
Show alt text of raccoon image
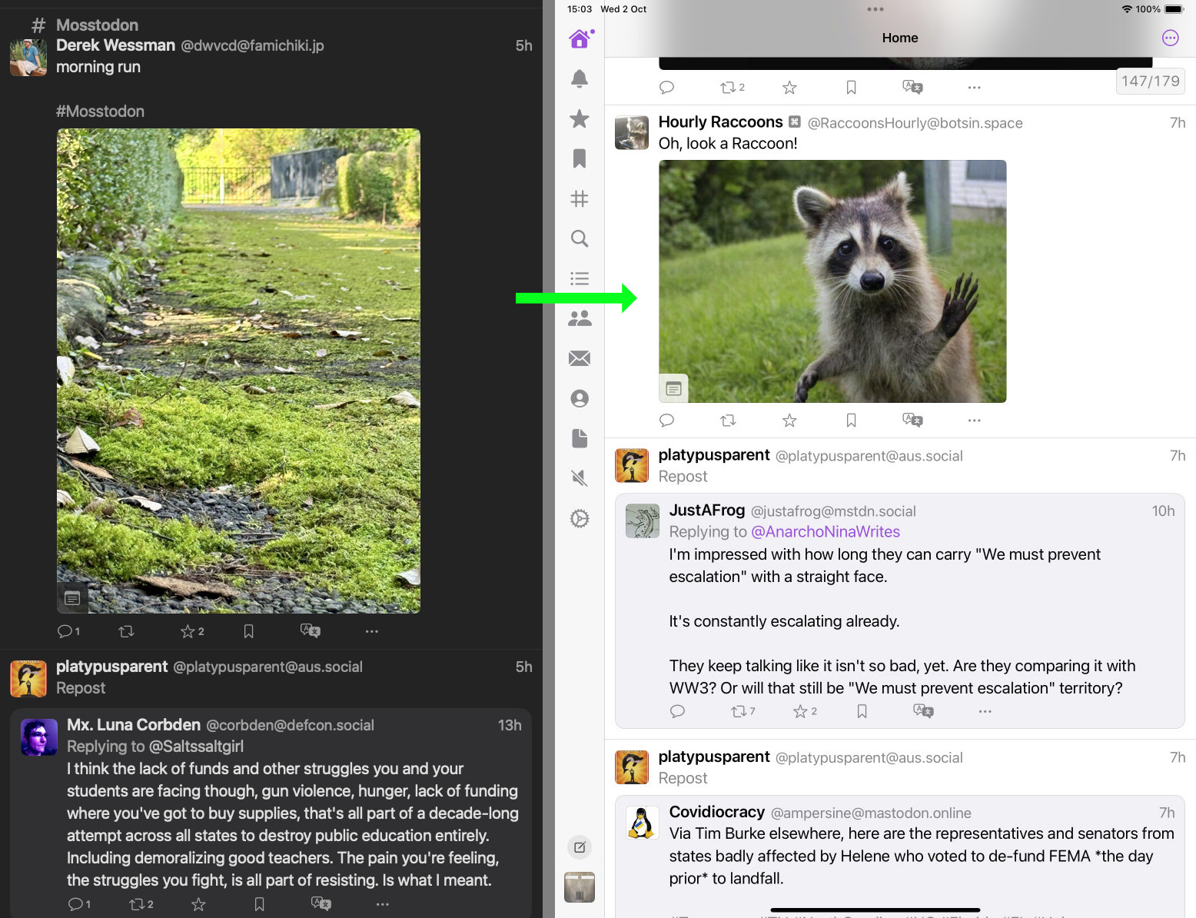click(x=673, y=388)
